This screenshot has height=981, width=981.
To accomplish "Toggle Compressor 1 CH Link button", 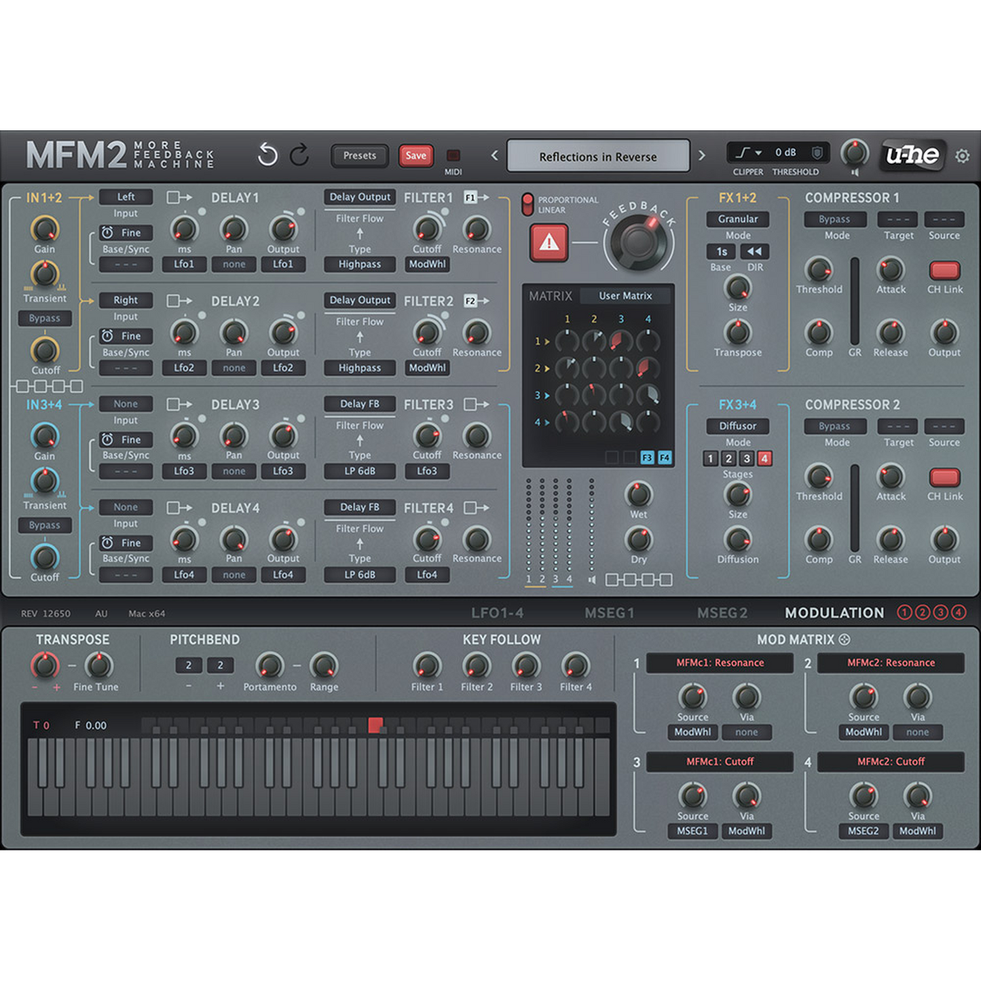I will 944,270.
